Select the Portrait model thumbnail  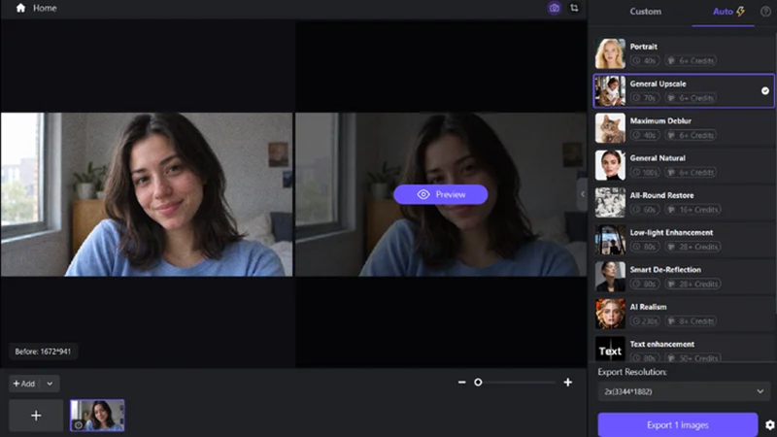pyautogui.click(x=610, y=53)
